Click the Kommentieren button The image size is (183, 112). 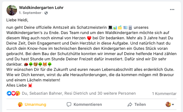84,104
